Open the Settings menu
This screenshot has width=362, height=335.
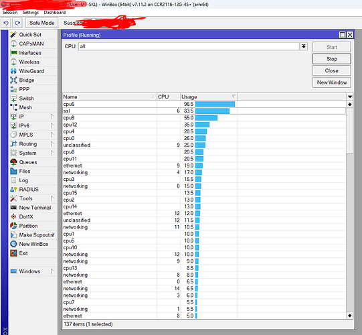(31, 13)
